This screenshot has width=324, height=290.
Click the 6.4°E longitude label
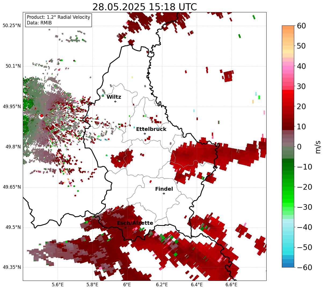tap(196, 285)
